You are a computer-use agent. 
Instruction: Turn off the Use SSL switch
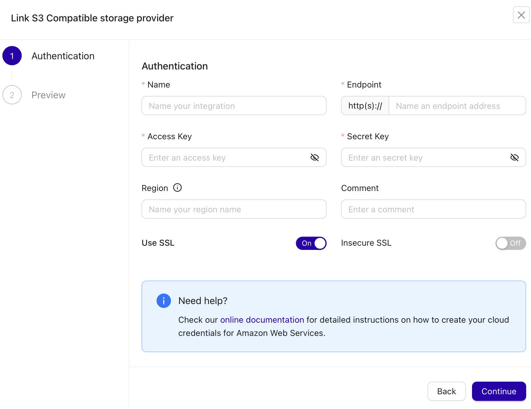coord(311,243)
